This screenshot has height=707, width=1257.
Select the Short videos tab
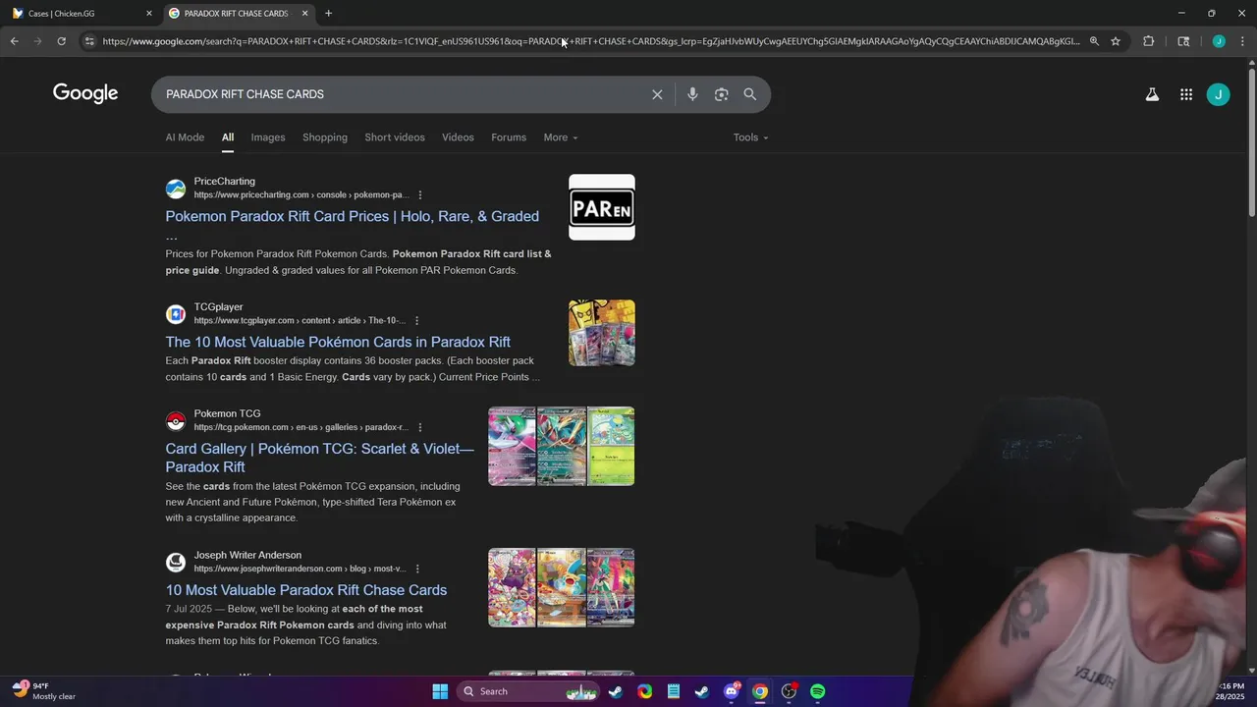tap(395, 137)
